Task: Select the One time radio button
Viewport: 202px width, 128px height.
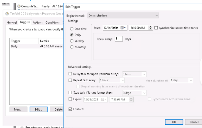Action: pyautogui.click(x=72, y=29)
